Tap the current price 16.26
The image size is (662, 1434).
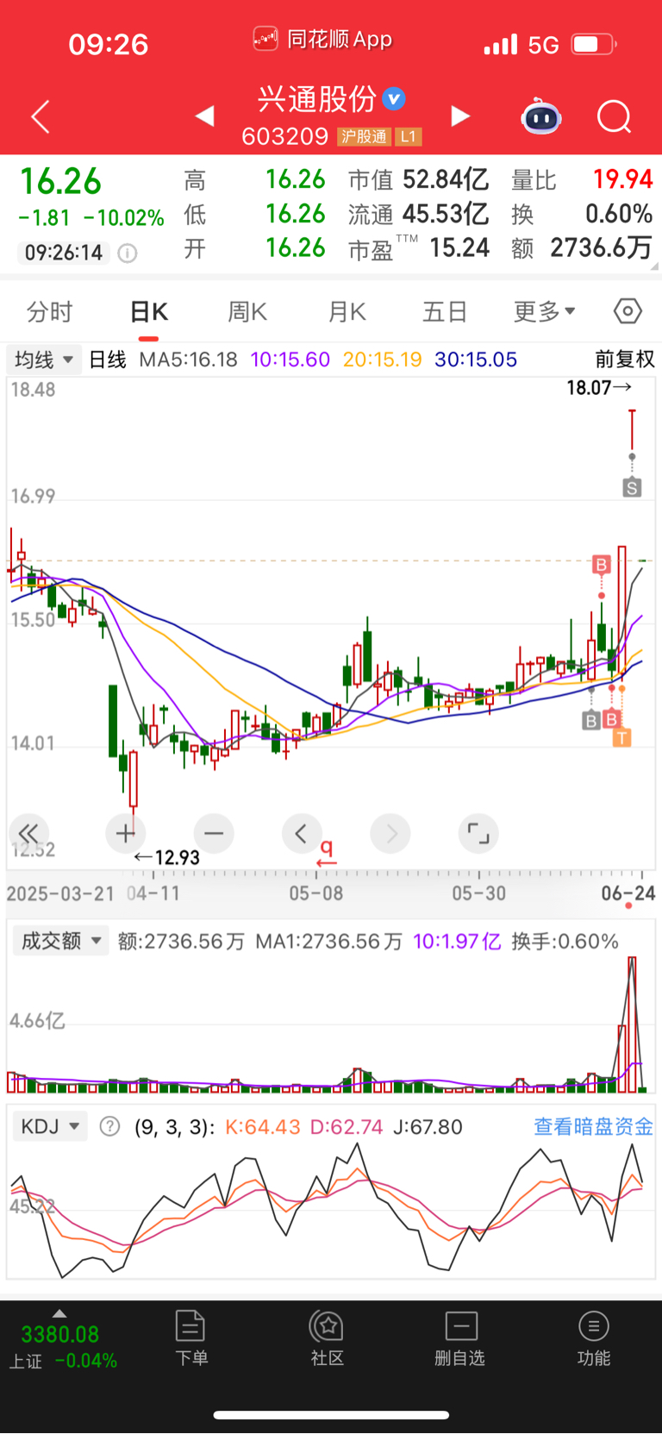pos(60,182)
